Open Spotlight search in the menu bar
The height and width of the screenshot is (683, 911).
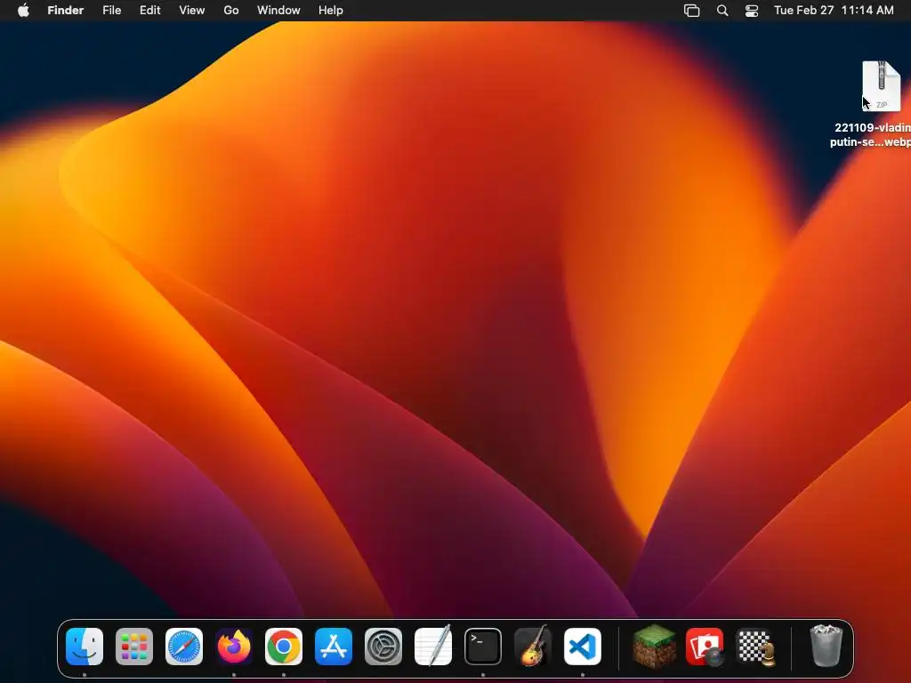(x=722, y=11)
